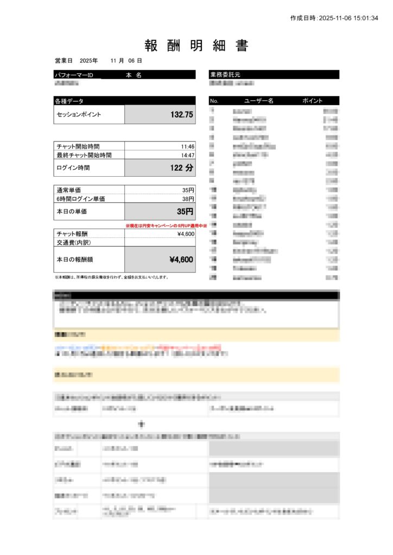This screenshot has height=555, width=393.
Task: Click the 作成日時 2025-11-06 15:01:34 timestamp
Action: (334, 18)
